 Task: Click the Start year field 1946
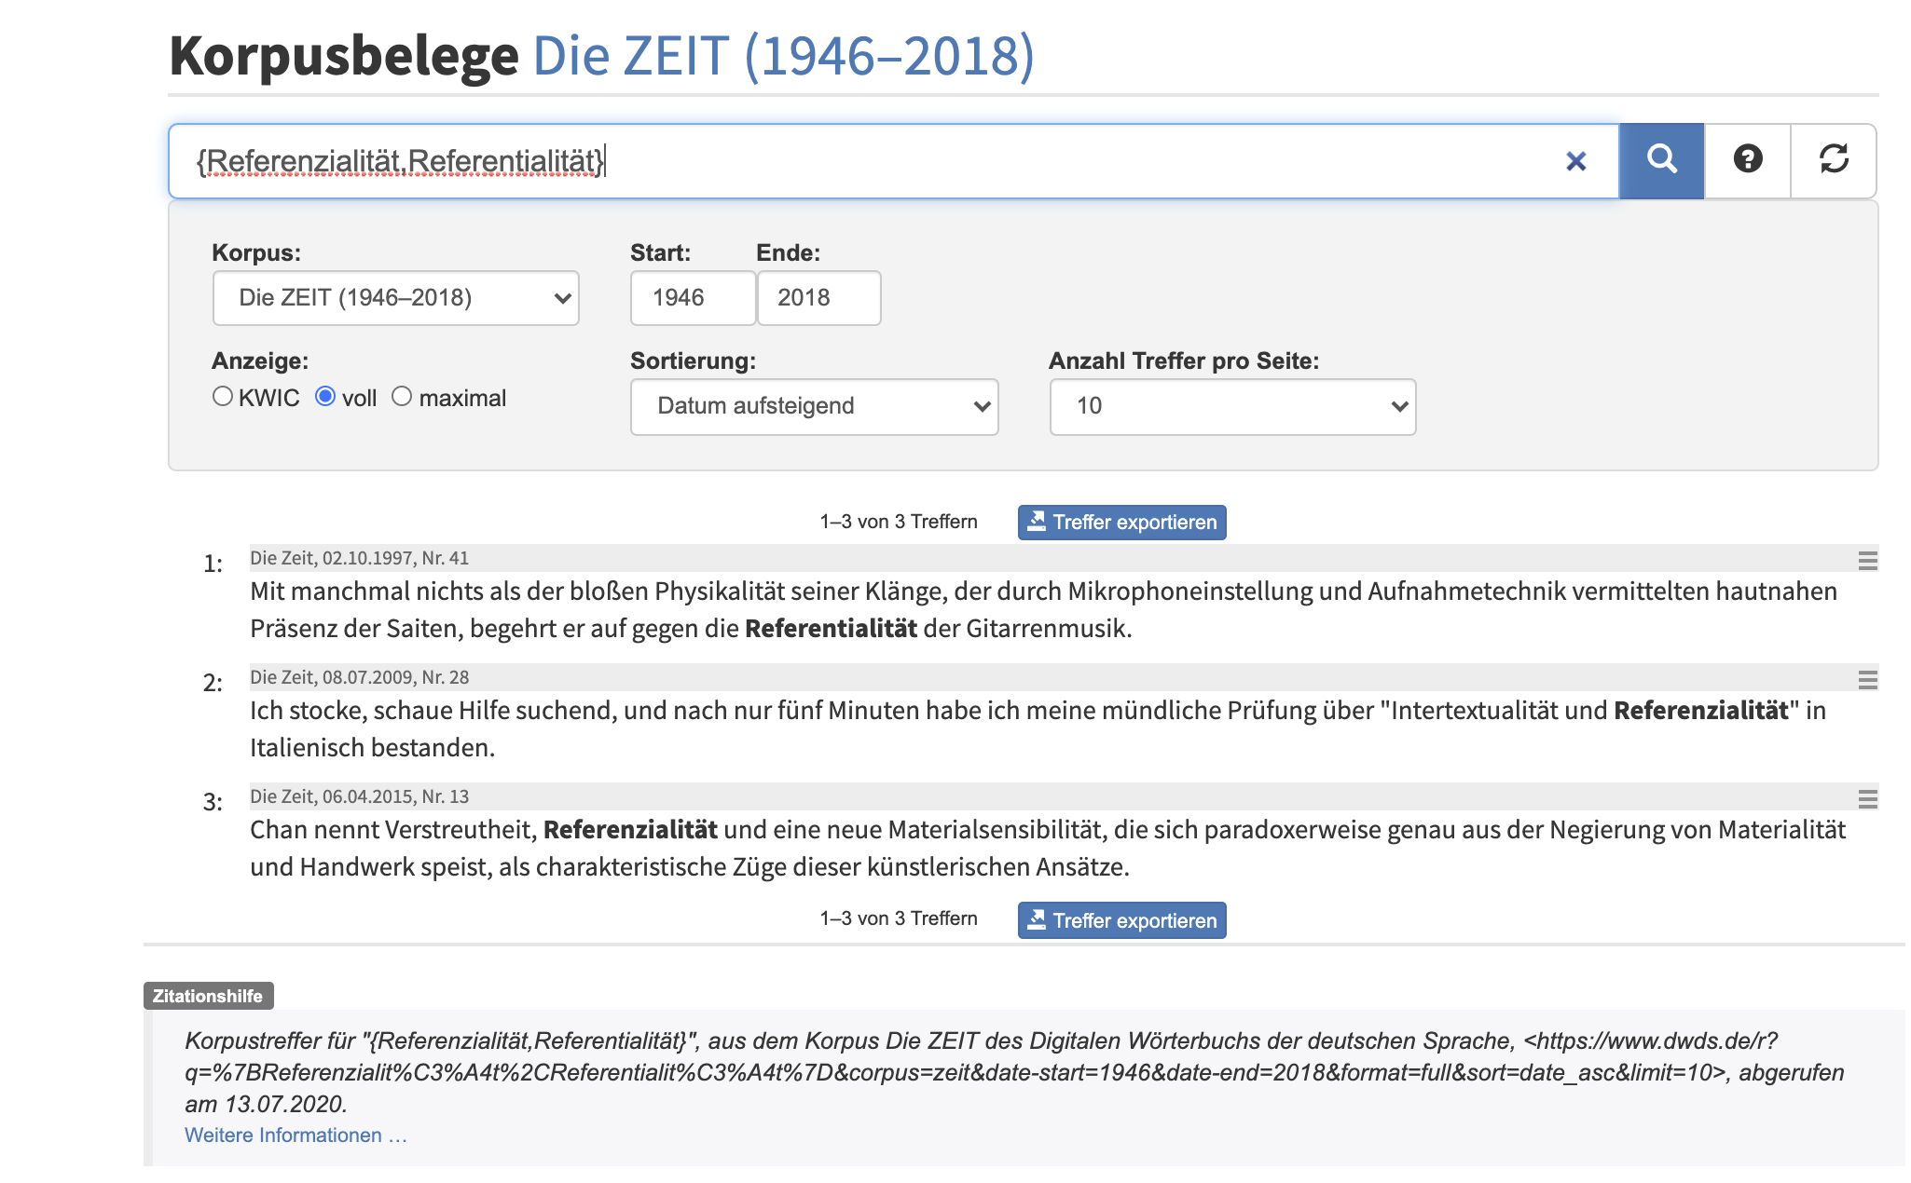[692, 298]
